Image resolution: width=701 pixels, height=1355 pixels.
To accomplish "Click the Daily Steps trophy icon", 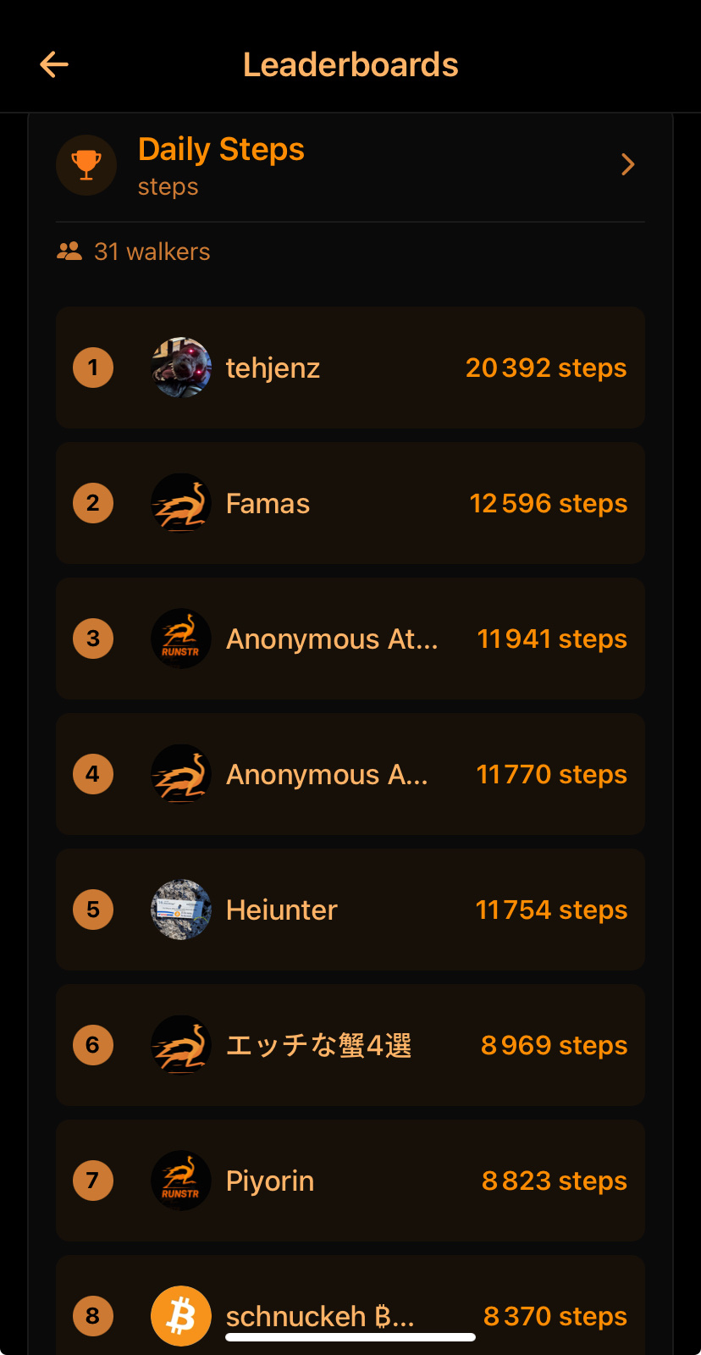I will (86, 164).
